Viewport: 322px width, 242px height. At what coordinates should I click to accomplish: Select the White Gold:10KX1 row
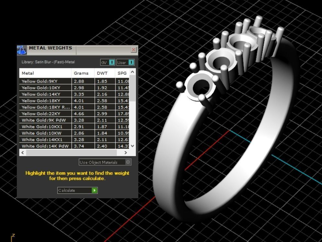click(x=74, y=127)
